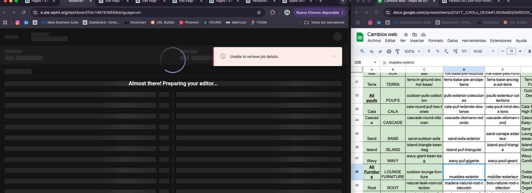Dismiss the job details error alert
532x193 pixels.
coord(334,56)
